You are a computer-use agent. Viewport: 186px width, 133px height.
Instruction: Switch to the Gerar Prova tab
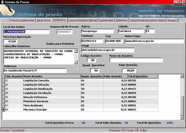pyautogui.click(x=44, y=21)
